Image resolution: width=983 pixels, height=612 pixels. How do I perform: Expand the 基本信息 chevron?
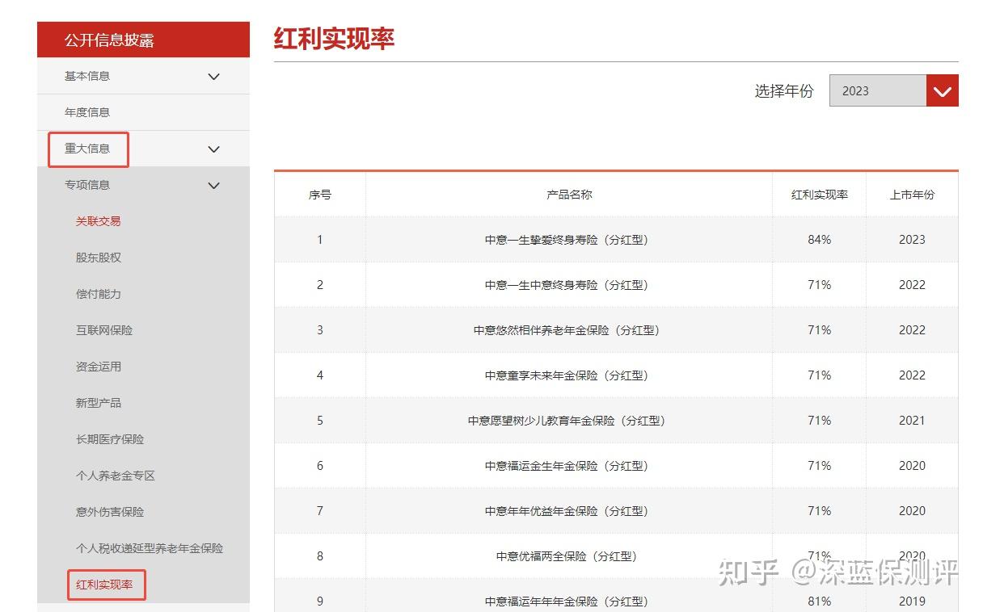tap(214, 77)
